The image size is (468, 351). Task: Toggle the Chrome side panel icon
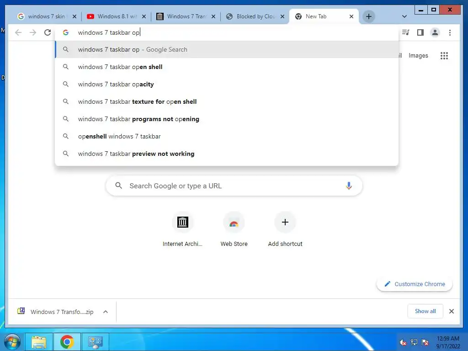[420, 32]
